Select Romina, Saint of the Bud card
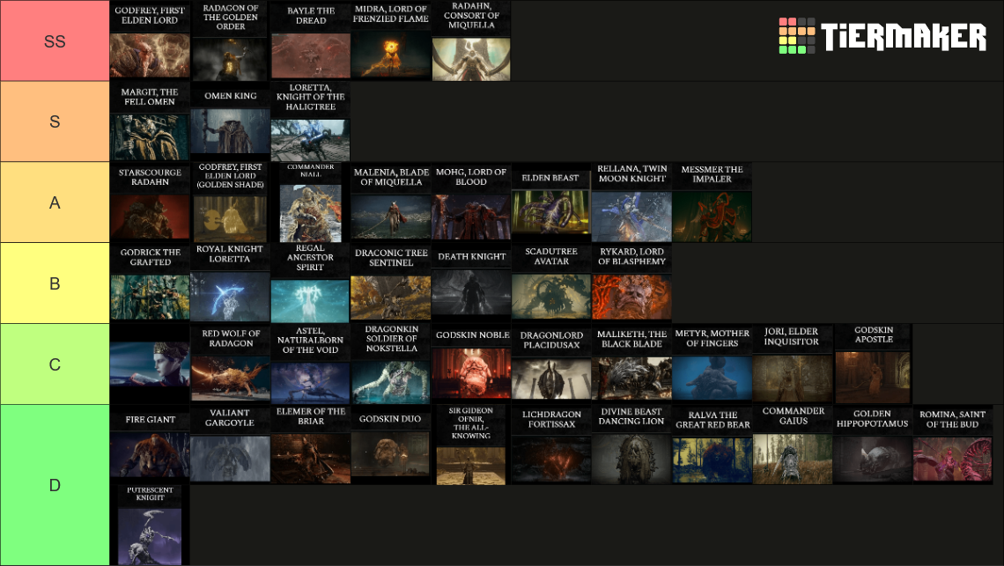The image size is (1004, 566). click(953, 445)
